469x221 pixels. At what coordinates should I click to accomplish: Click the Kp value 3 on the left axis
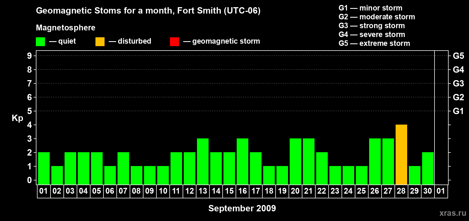30,139
